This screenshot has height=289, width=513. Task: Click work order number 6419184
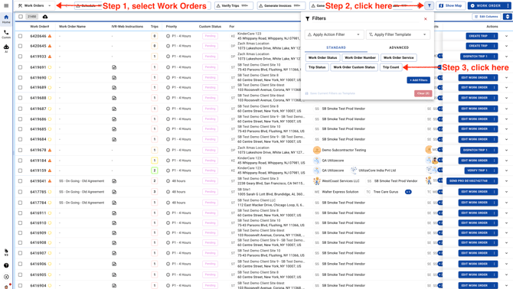coord(38,161)
